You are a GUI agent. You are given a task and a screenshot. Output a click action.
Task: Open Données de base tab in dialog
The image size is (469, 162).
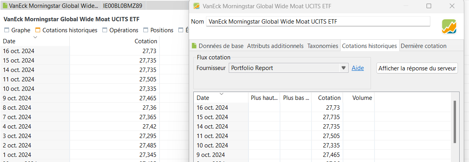click(x=217, y=46)
